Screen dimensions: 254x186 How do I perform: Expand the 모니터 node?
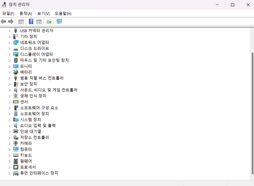pyautogui.click(x=10, y=66)
